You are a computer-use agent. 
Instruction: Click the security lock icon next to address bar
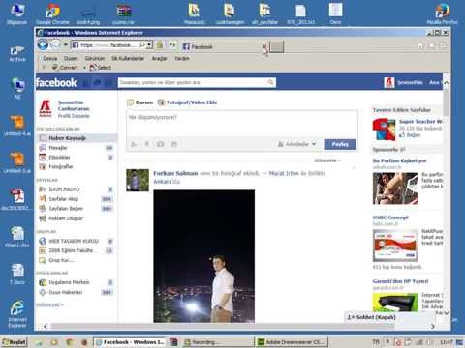(160, 44)
